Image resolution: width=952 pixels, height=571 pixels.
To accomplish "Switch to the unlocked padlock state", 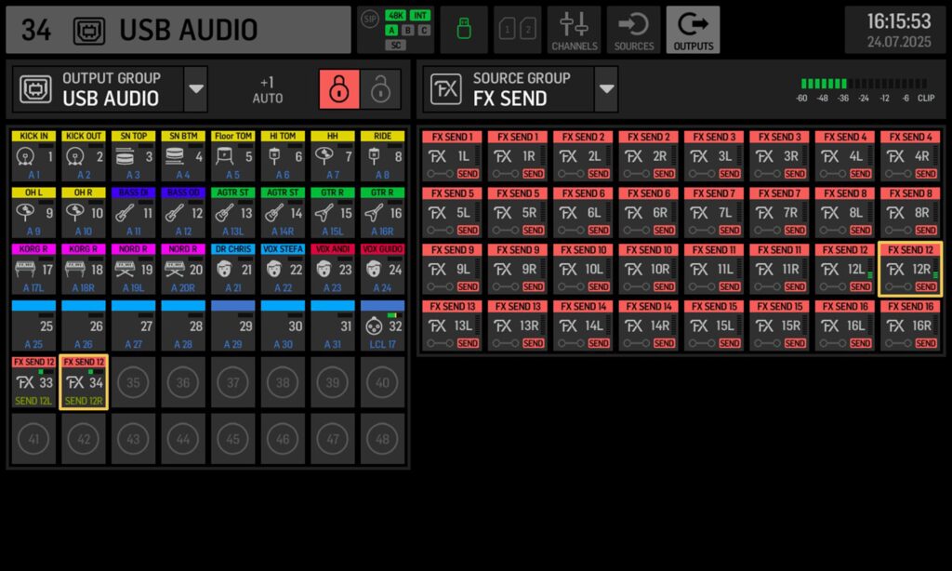I will (380, 89).
